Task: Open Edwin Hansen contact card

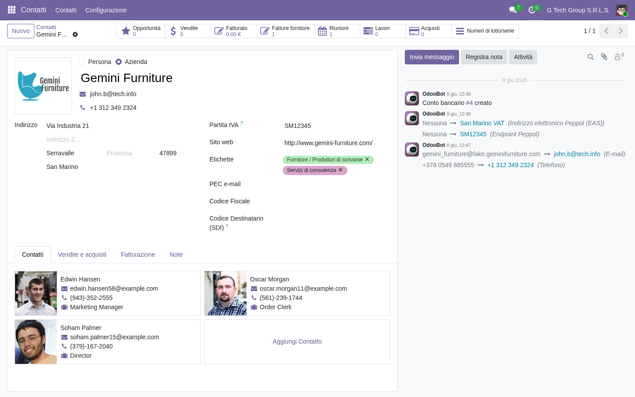Action: point(108,293)
